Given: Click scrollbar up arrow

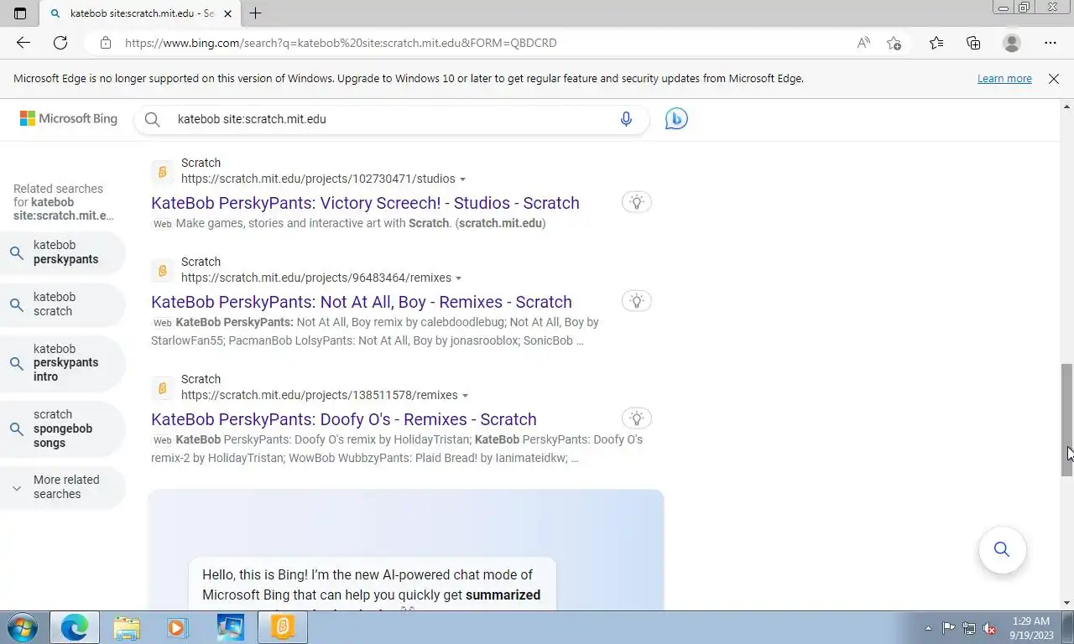Looking at the screenshot, I should [x=1066, y=106].
